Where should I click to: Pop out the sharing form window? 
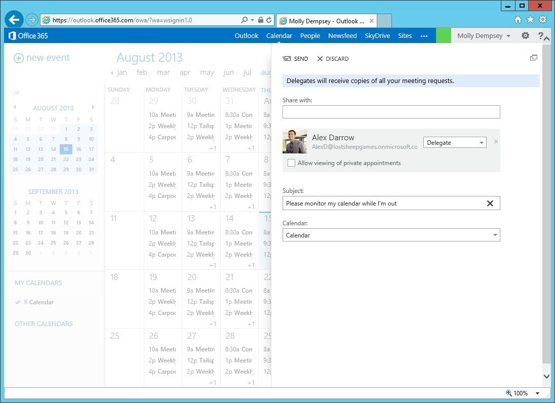pos(533,58)
